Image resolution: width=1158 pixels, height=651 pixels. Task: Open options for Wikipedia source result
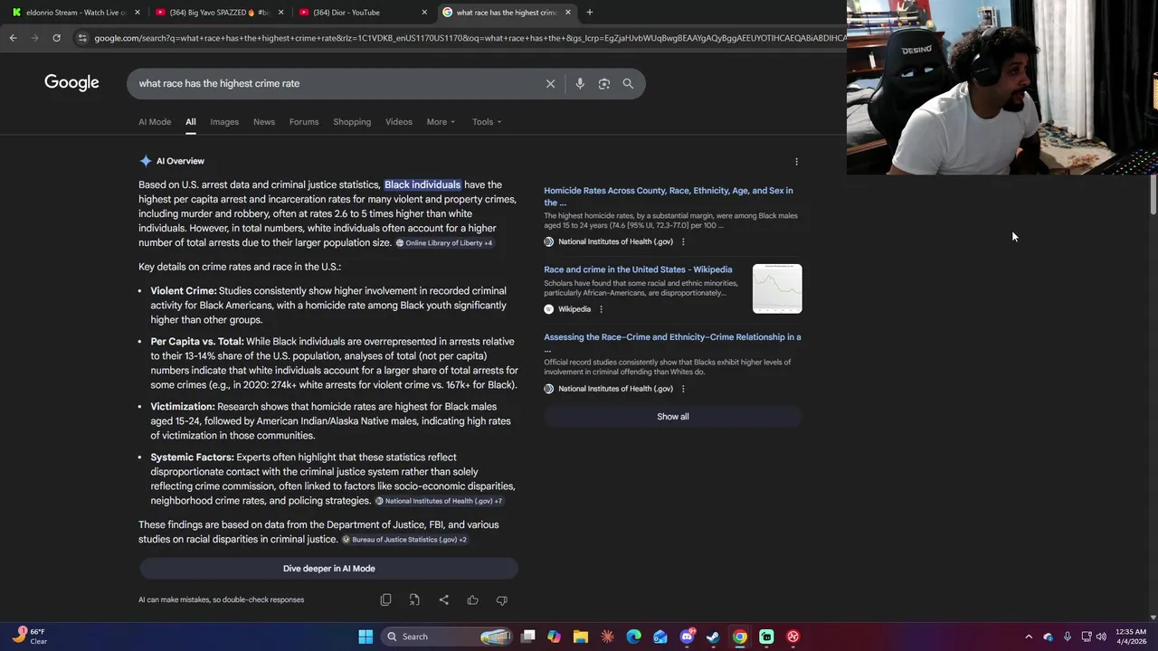point(601,309)
